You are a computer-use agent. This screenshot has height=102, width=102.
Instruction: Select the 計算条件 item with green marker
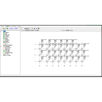7,32
